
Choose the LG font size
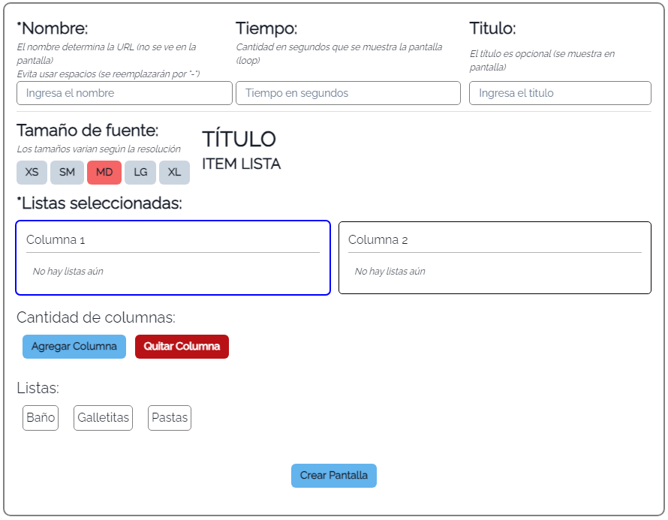point(140,173)
